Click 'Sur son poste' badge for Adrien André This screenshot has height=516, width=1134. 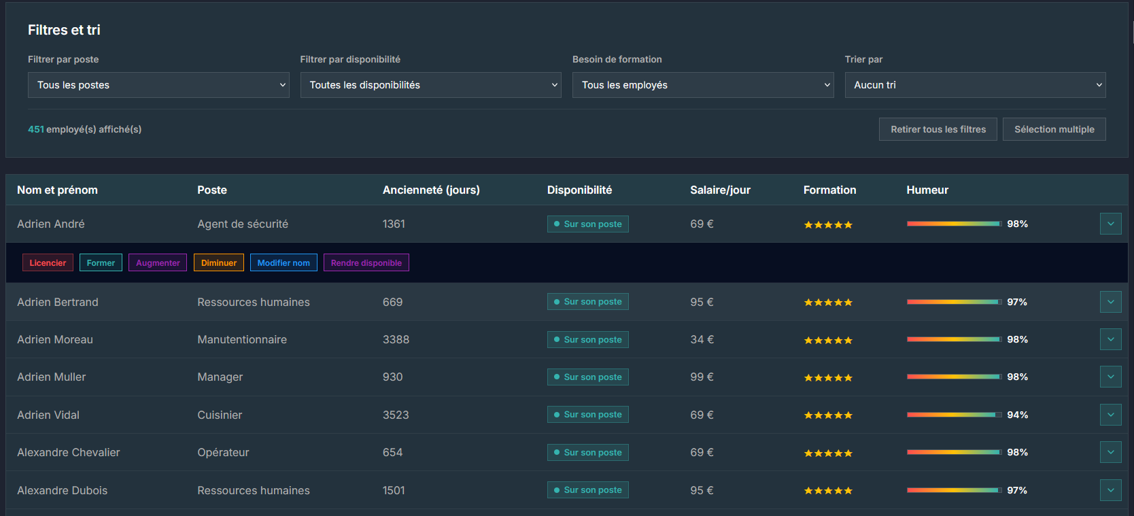588,224
